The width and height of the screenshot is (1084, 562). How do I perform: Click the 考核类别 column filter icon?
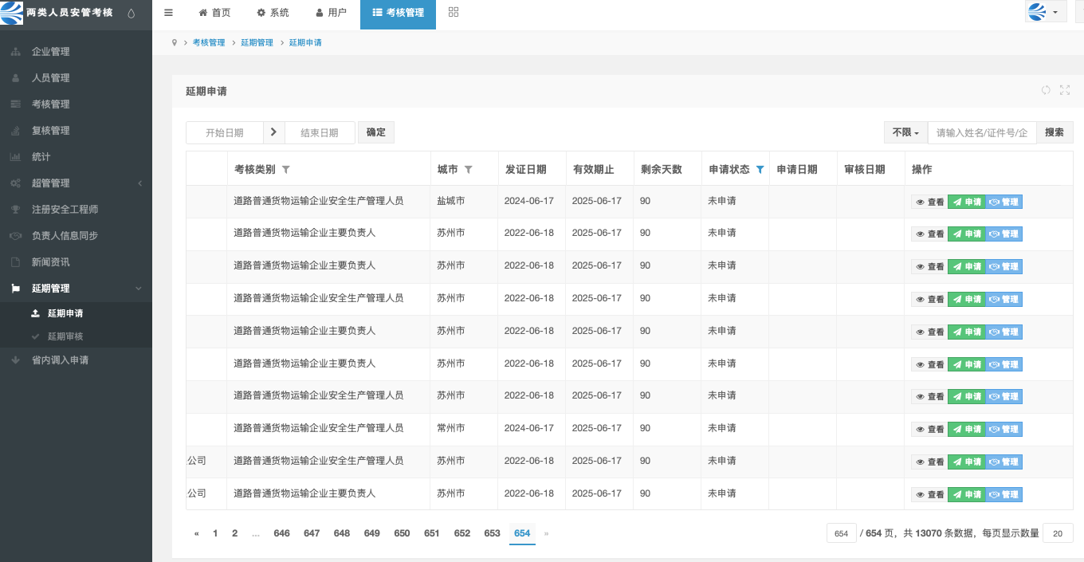[286, 170]
